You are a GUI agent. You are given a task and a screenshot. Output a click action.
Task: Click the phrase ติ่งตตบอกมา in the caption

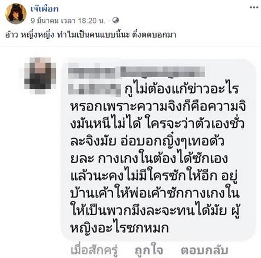coord(154,35)
